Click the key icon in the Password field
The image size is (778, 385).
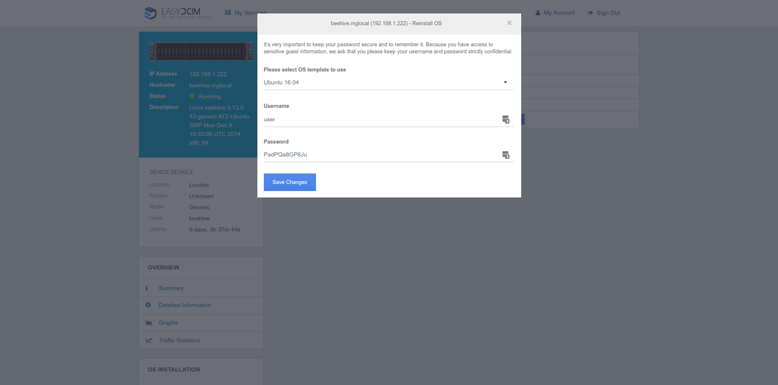505,155
